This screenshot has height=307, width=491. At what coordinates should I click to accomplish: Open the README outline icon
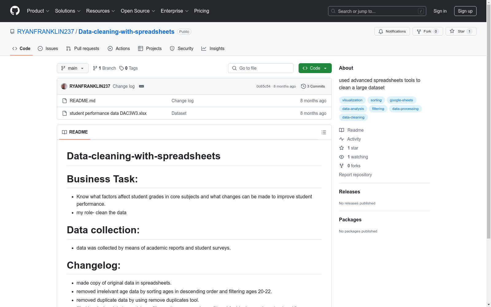point(323,132)
